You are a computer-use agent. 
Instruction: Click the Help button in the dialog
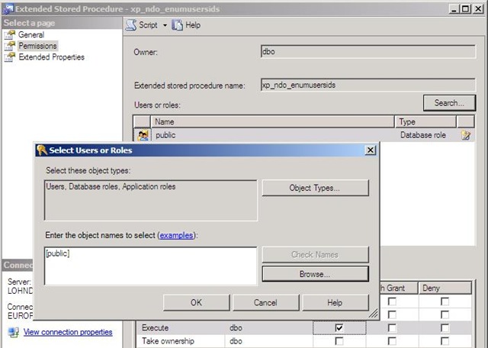point(335,302)
